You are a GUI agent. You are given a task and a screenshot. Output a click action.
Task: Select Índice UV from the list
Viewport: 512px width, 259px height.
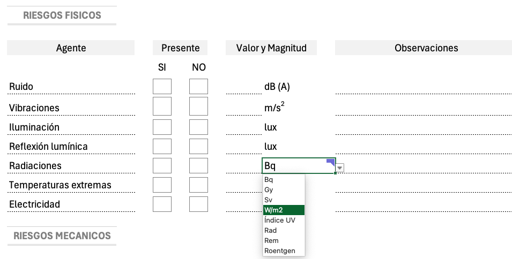[284, 220]
